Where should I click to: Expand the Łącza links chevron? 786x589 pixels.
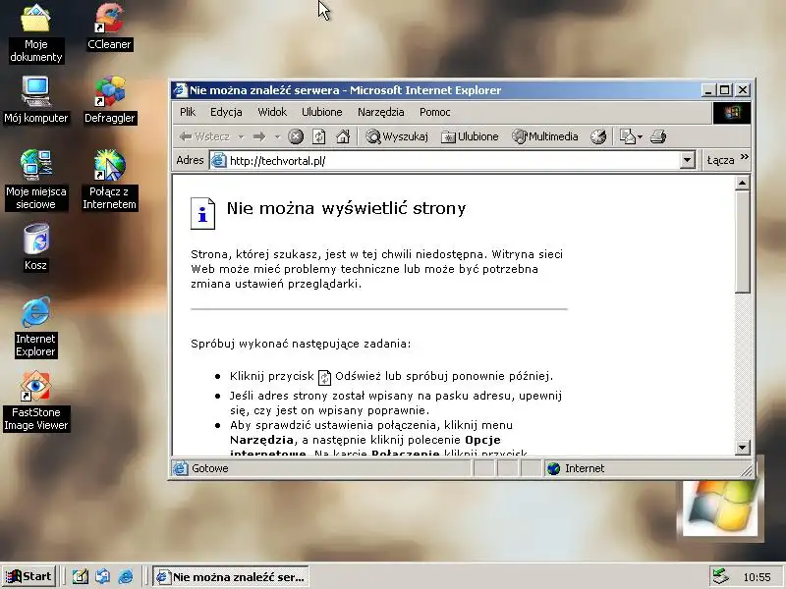745,157
